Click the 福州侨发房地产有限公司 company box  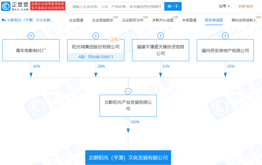[x=225, y=50]
